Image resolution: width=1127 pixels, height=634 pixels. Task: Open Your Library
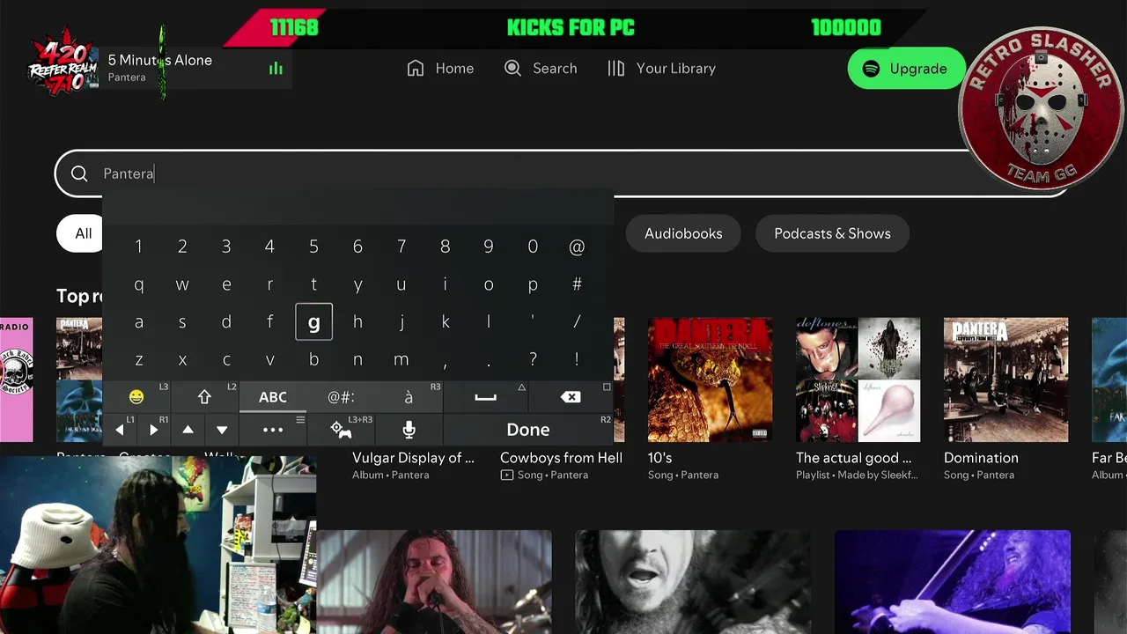coord(661,69)
